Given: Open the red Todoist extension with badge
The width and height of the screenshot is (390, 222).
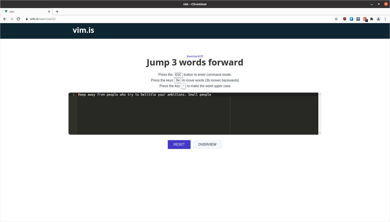Looking at the screenshot, I should (365, 19).
